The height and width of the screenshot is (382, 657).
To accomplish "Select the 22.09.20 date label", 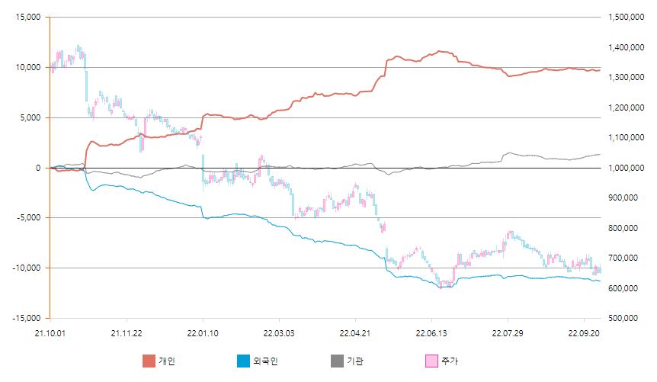I will 584,332.
